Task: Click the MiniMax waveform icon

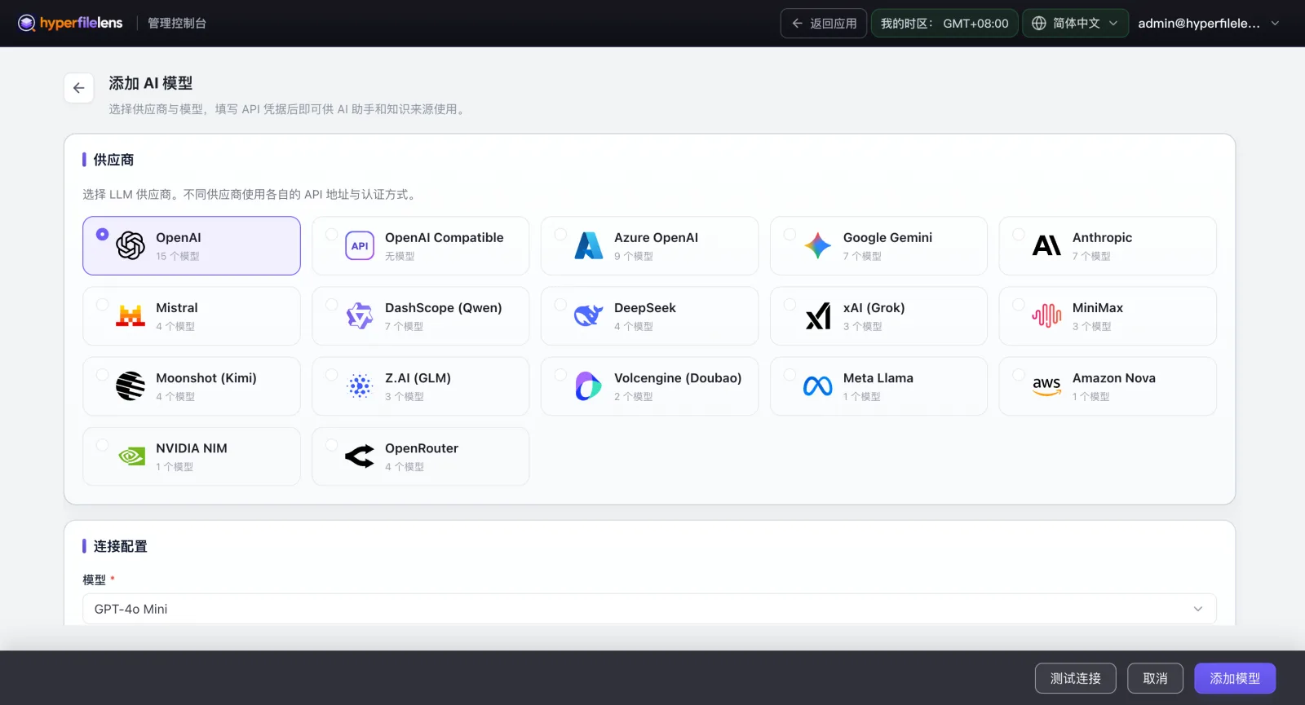Action: 1047,315
